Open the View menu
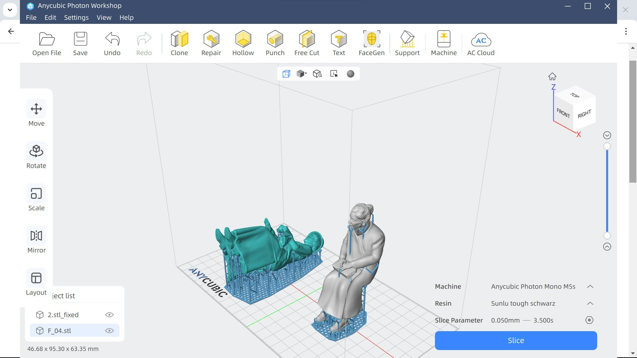The width and height of the screenshot is (637, 358). click(x=104, y=18)
